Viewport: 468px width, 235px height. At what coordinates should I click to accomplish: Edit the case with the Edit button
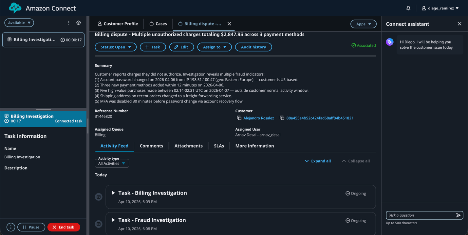coord(181,47)
